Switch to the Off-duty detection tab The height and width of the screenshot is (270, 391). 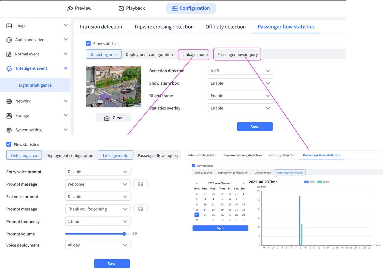coord(225,27)
